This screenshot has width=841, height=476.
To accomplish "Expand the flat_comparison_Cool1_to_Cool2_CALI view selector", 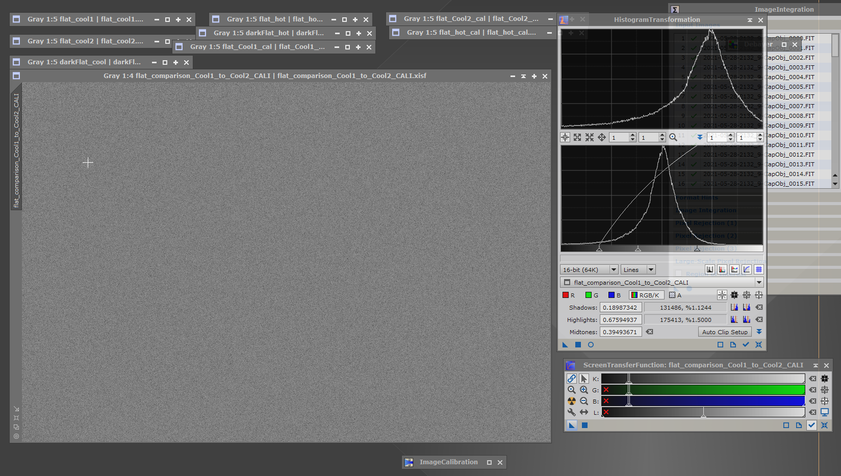I will pos(759,282).
